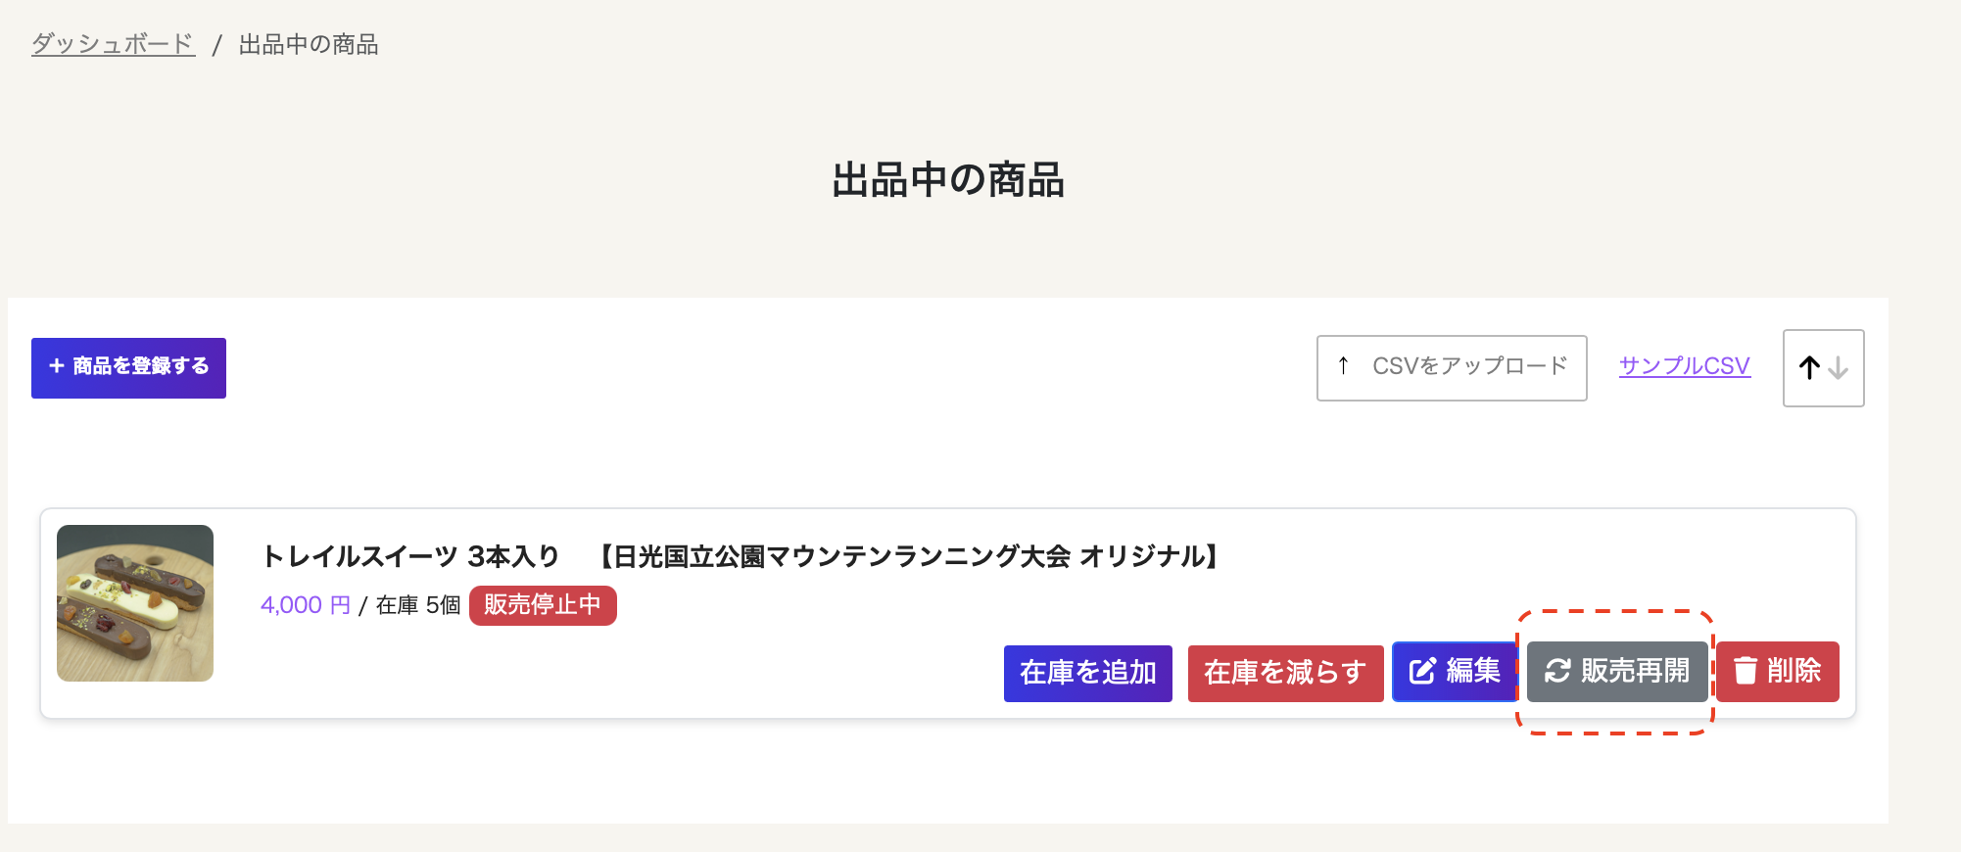Download the サンプルCSV link
Viewport: 1961px width, 852px height.
click(x=1684, y=366)
